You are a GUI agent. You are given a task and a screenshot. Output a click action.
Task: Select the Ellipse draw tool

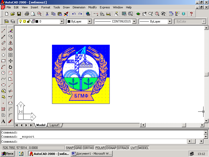click(3, 85)
